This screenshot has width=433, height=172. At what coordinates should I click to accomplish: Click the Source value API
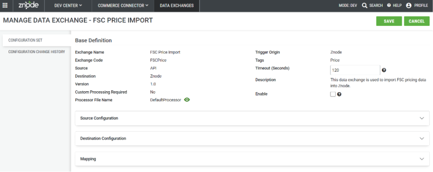point(153,68)
